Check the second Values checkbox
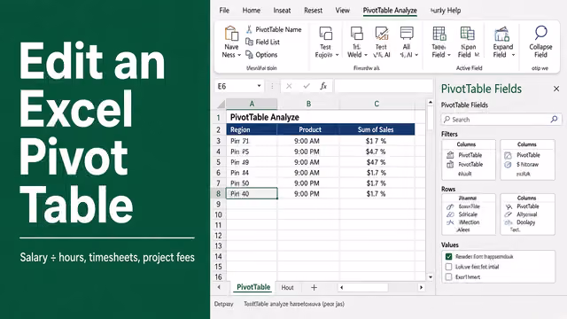 point(449,267)
